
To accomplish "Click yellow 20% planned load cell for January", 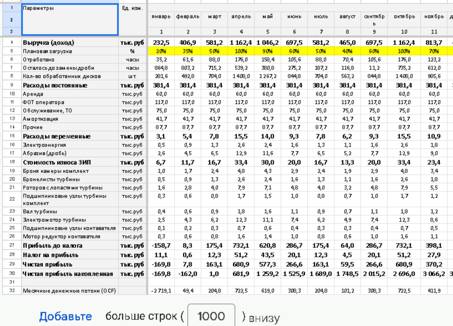I will tap(161, 51).
